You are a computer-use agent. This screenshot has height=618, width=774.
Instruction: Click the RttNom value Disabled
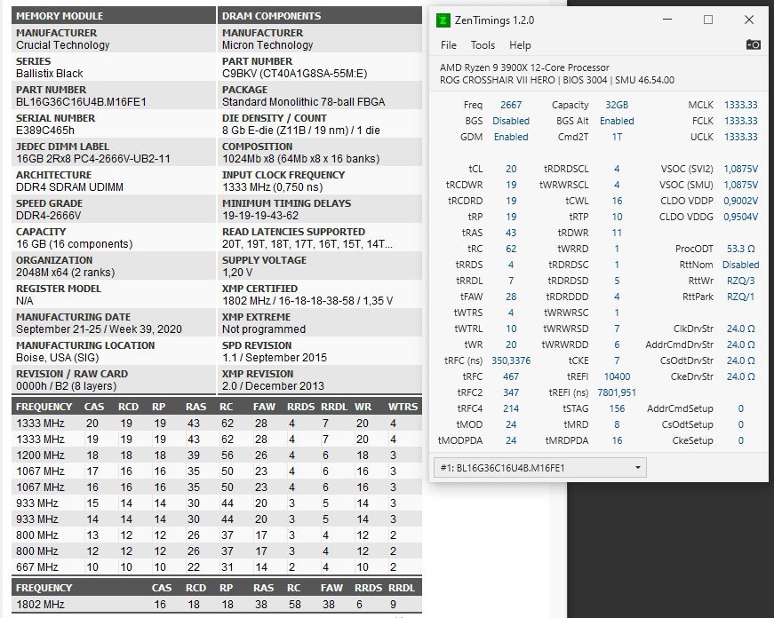coord(741,265)
